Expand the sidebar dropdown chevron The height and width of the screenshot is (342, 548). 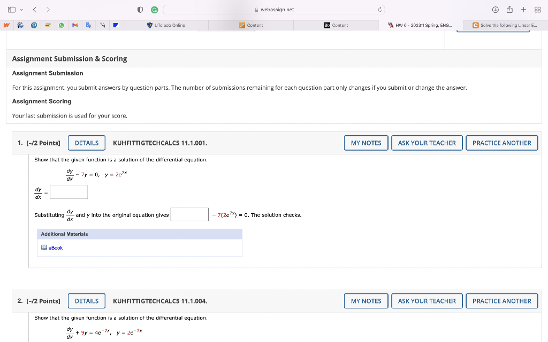(x=21, y=10)
